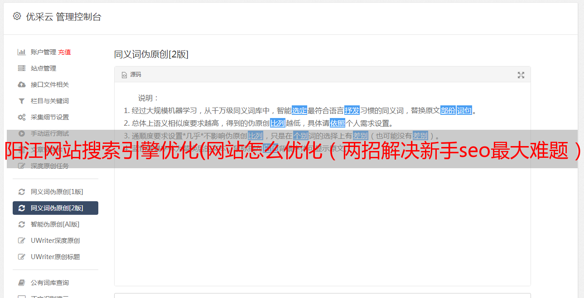Select the cloud upload icon for 接口文件相关
The width and height of the screenshot is (584, 298).
[x=21, y=85]
